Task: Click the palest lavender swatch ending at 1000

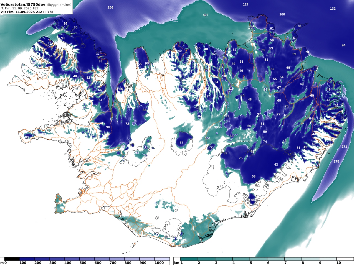Action: pos(162,259)
